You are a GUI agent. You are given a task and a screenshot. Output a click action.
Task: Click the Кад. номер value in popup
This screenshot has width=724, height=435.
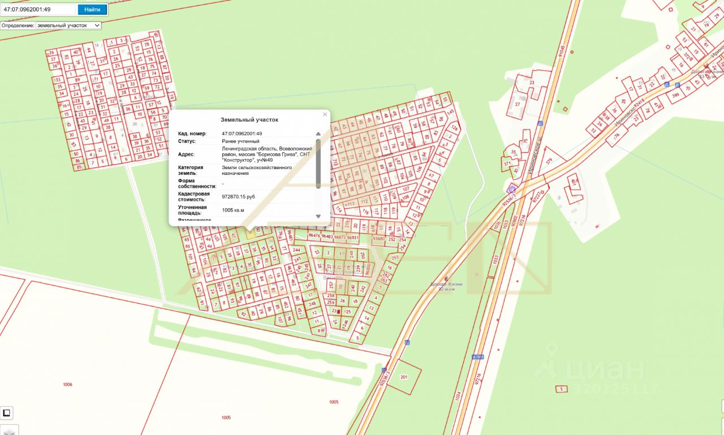tap(242, 133)
